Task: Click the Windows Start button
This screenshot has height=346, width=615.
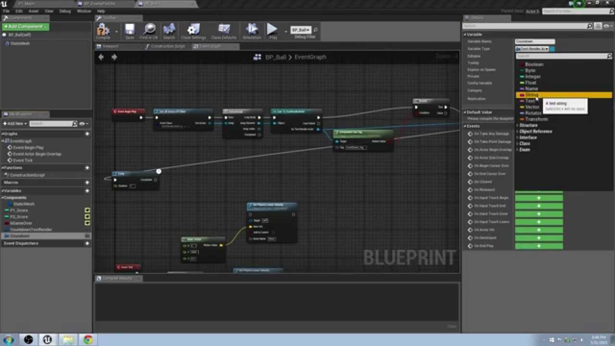Action: [9, 340]
